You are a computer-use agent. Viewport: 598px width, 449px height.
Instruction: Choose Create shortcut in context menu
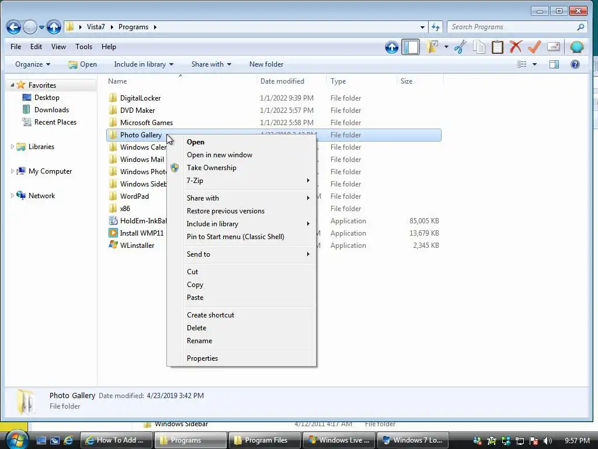pos(210,315)
